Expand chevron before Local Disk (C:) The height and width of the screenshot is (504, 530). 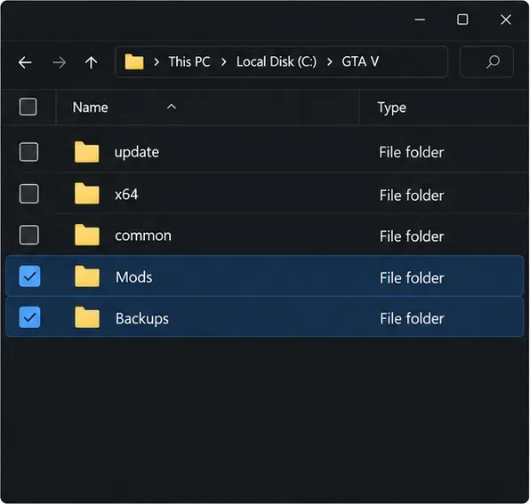point(223,62)
